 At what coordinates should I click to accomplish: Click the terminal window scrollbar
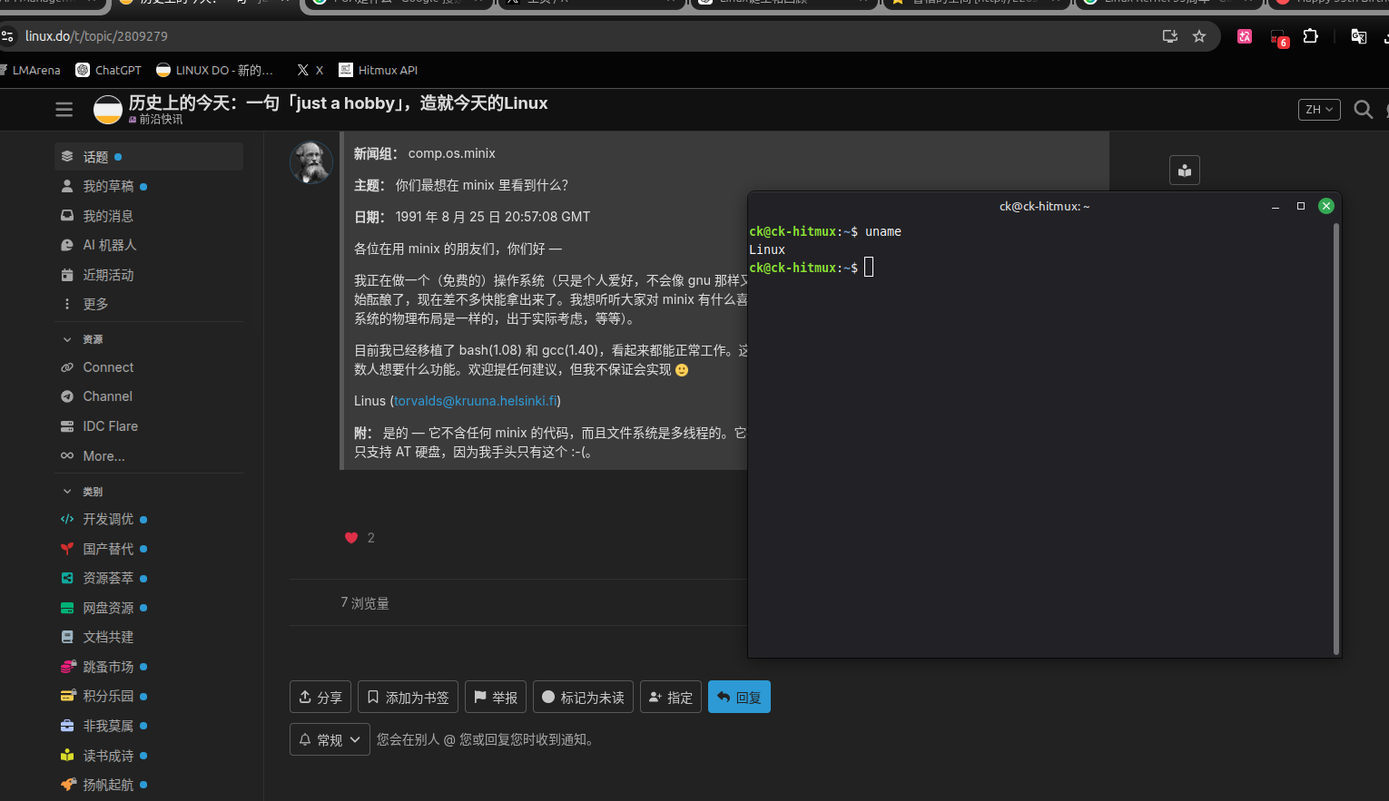point(1336,438)
